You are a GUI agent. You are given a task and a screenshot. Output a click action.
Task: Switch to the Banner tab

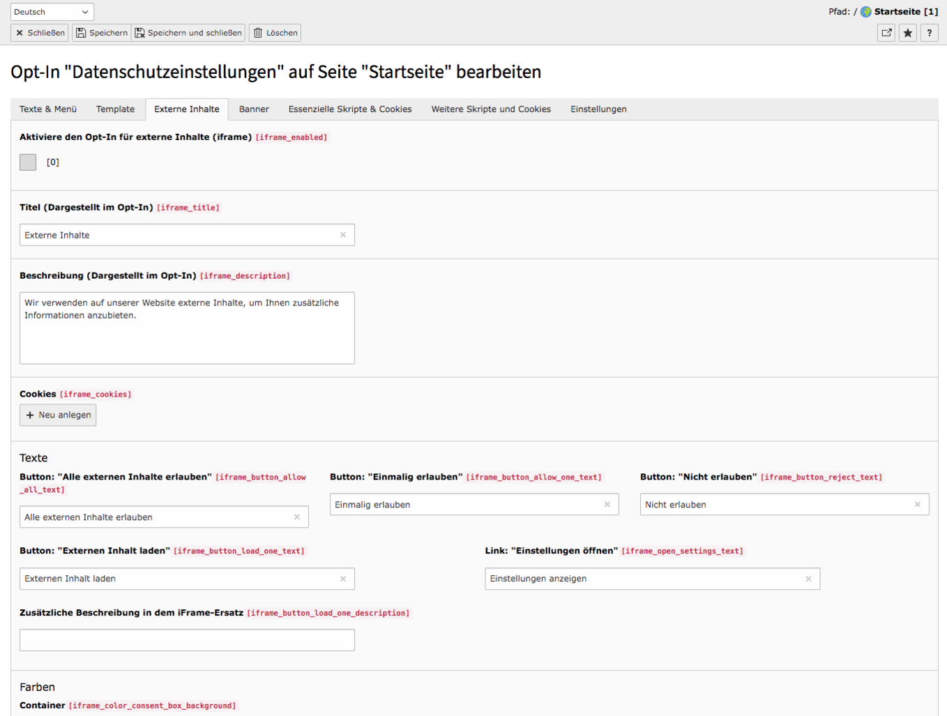253,109
